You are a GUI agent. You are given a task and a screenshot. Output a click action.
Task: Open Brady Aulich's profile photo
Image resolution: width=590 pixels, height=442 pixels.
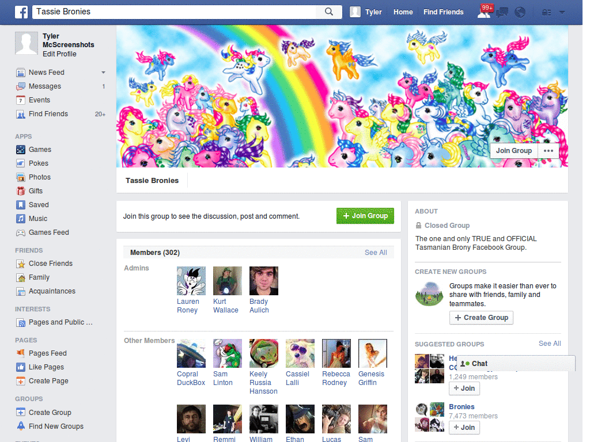(264, 281)
